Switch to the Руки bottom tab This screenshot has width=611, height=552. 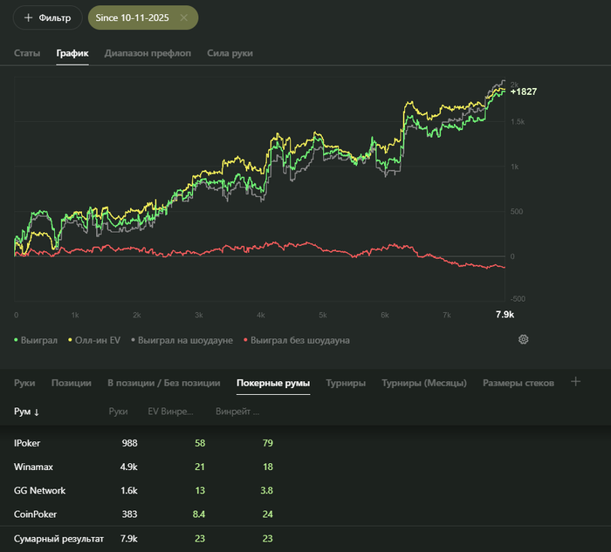tap(24, 383)
